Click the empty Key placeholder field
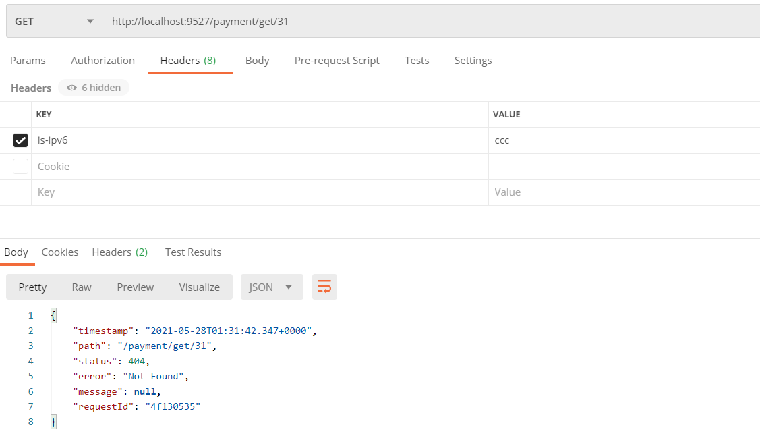760x440 pixels. coord(260,192)
